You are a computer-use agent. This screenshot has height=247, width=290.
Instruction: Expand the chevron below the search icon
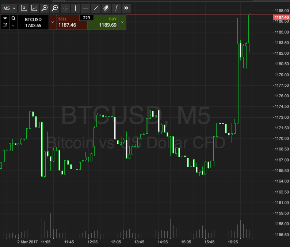pyautogui.click(x=14, y=26)
